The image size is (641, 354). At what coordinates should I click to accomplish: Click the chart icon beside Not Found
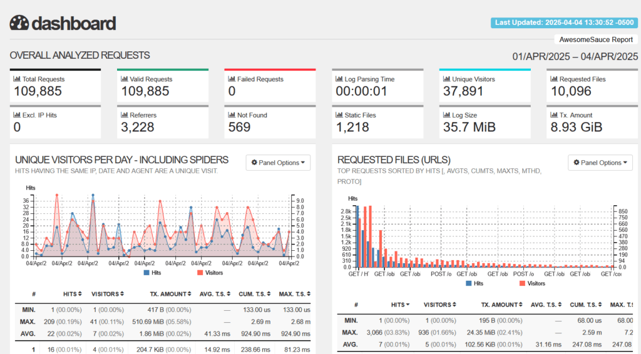click(232, 115)
